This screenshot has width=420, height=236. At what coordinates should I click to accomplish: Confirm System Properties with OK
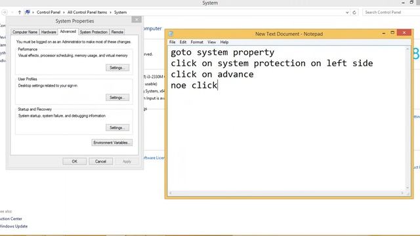click(x=74, y=161)
